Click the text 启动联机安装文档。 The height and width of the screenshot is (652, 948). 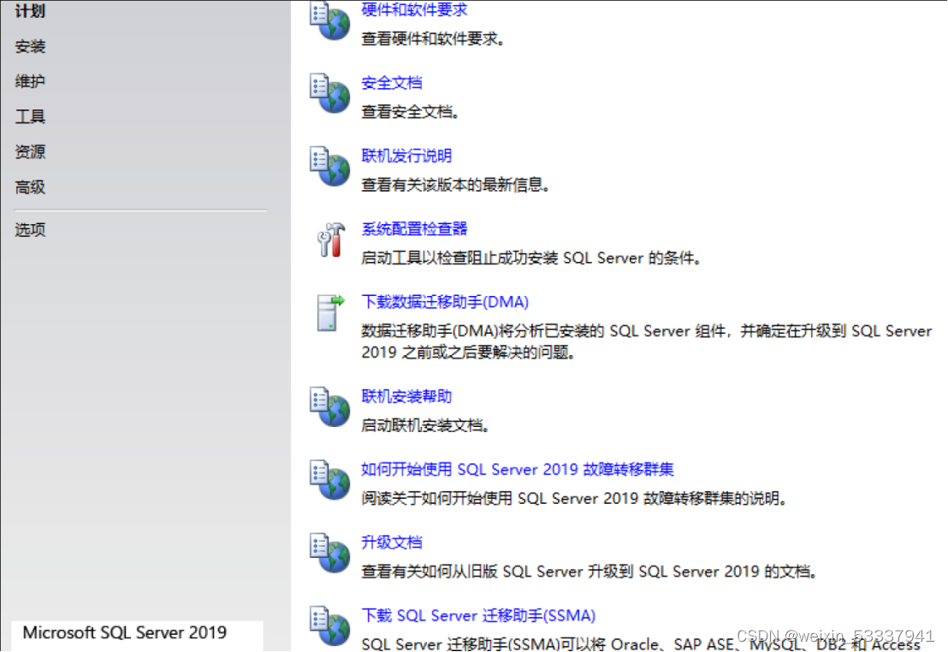coord(425,426)
